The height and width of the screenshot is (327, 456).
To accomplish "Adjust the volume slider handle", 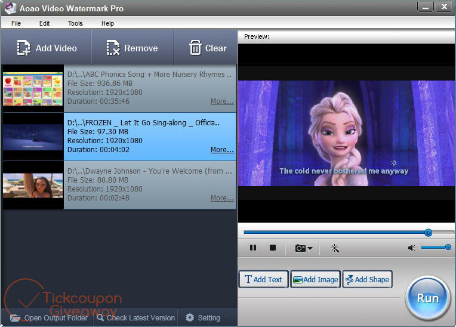I will pos(448,248).
